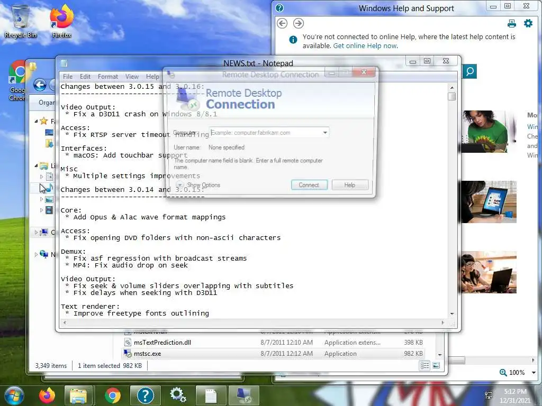Click Connect in Remote Desktop Connection
Viewport: 542px width, 406px height.
click(x=309, y=185)
